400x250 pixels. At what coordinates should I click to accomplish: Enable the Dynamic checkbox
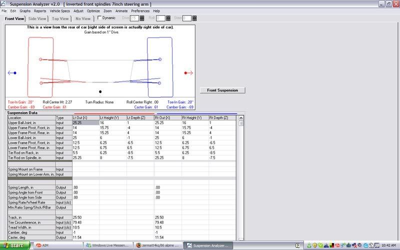tap(99, 18)
